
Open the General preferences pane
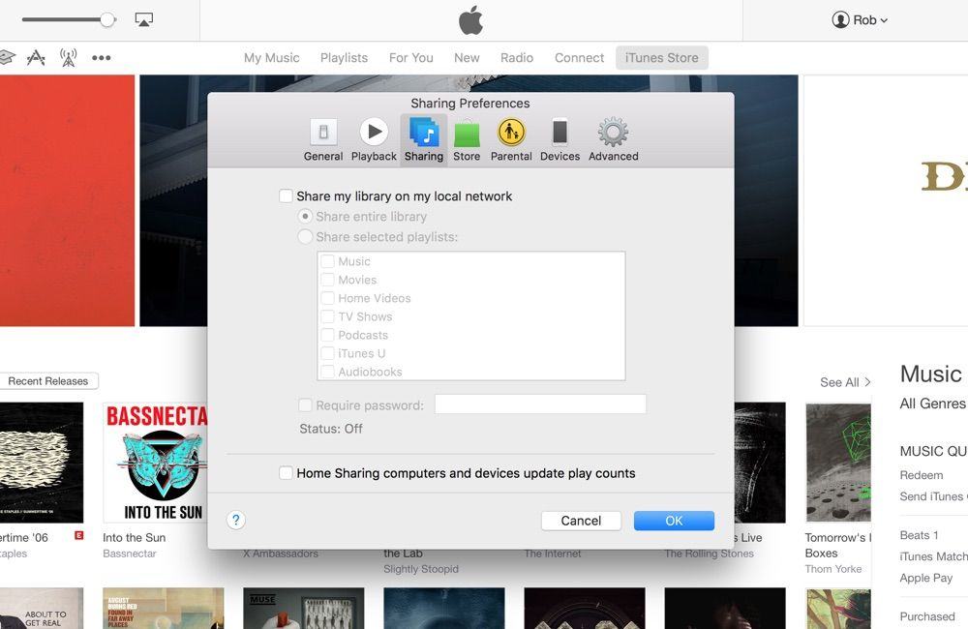tap(323, 139)
